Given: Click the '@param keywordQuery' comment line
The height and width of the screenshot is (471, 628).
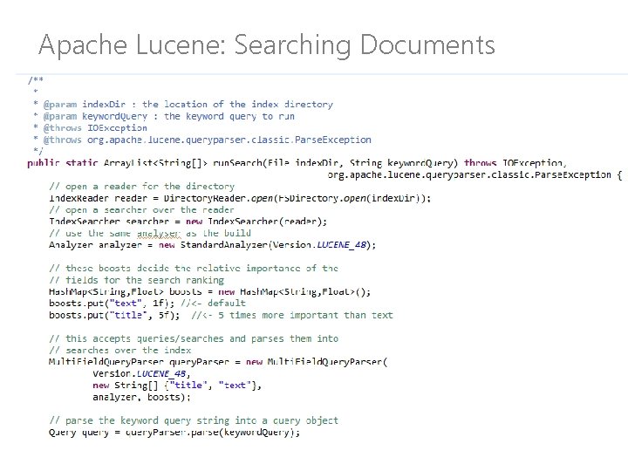Looking at the screenshot, I should click(164, 117).
